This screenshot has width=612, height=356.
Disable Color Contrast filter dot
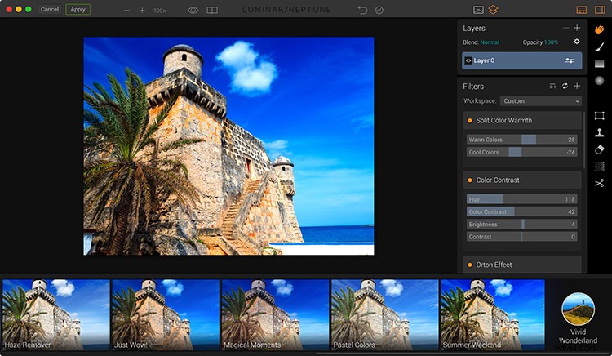[x=470, y=180]
